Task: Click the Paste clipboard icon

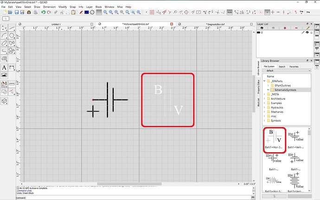Action: [73, 12]
